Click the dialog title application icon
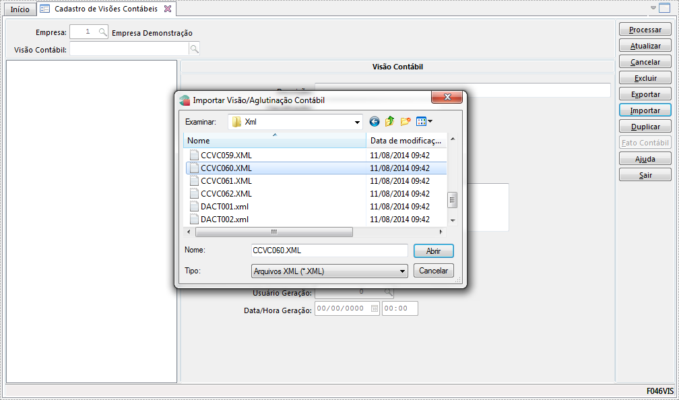679x400 pixels. pos(185,100)
